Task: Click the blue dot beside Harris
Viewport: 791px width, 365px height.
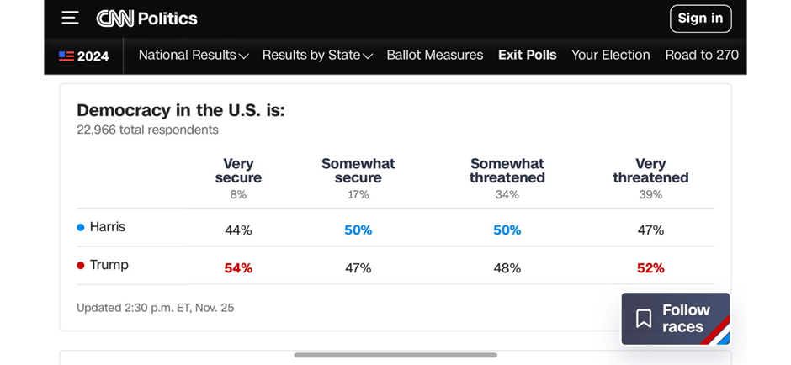Action: pyautogui.click(x=81, y=227)
